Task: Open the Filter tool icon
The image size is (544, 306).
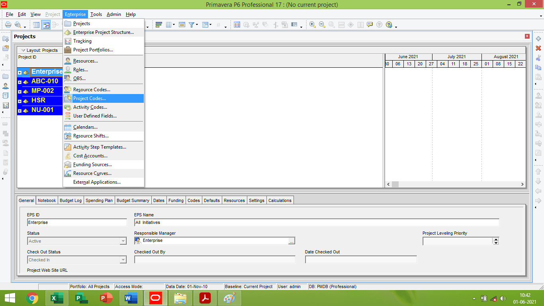Action: [x=192, y=25]
